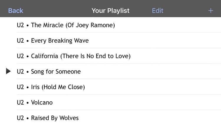The height and width of the screenshot is (124, 221).
Task: Tap the U2 artist label on Iris row
Action: [x=20, y=87]
